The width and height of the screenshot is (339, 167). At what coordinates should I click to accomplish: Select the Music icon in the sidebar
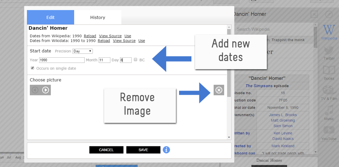pos(329,113)
